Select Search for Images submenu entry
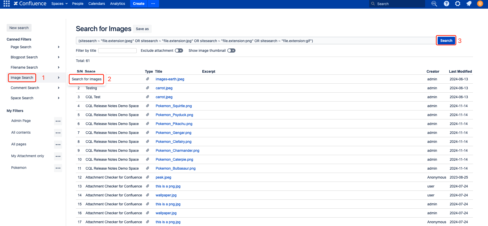This screenshot has height=226, width=488. click(x=87, y=79)
